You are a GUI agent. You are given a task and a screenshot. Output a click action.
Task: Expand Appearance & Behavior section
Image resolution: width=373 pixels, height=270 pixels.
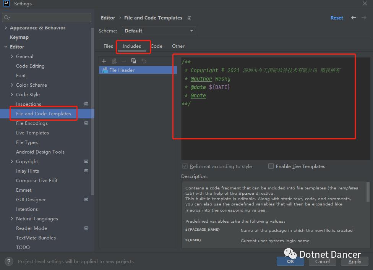6,28
